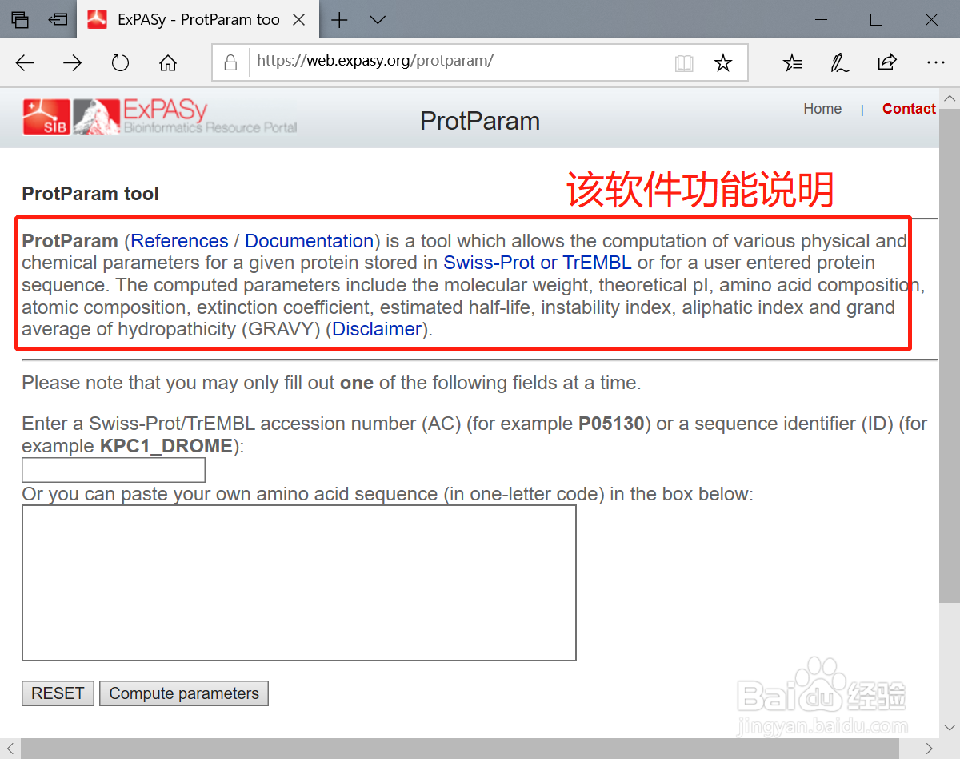Click the example accession 'P05130'
This screenshot has height=759, width=960.
[x=611, y=424]
